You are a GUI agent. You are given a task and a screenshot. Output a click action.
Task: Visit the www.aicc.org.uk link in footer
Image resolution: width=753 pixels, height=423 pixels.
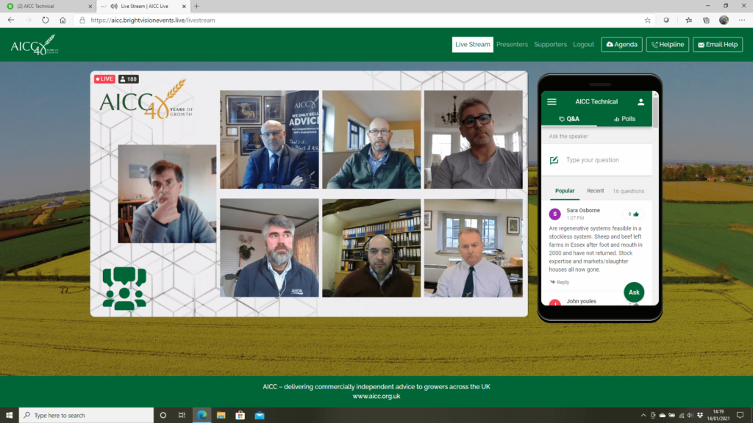[x=376, y=396]
